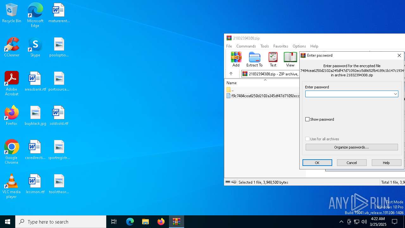Select the toolstheor desktop file
This screenshot has height=228, width=405.
click(59, 184)
